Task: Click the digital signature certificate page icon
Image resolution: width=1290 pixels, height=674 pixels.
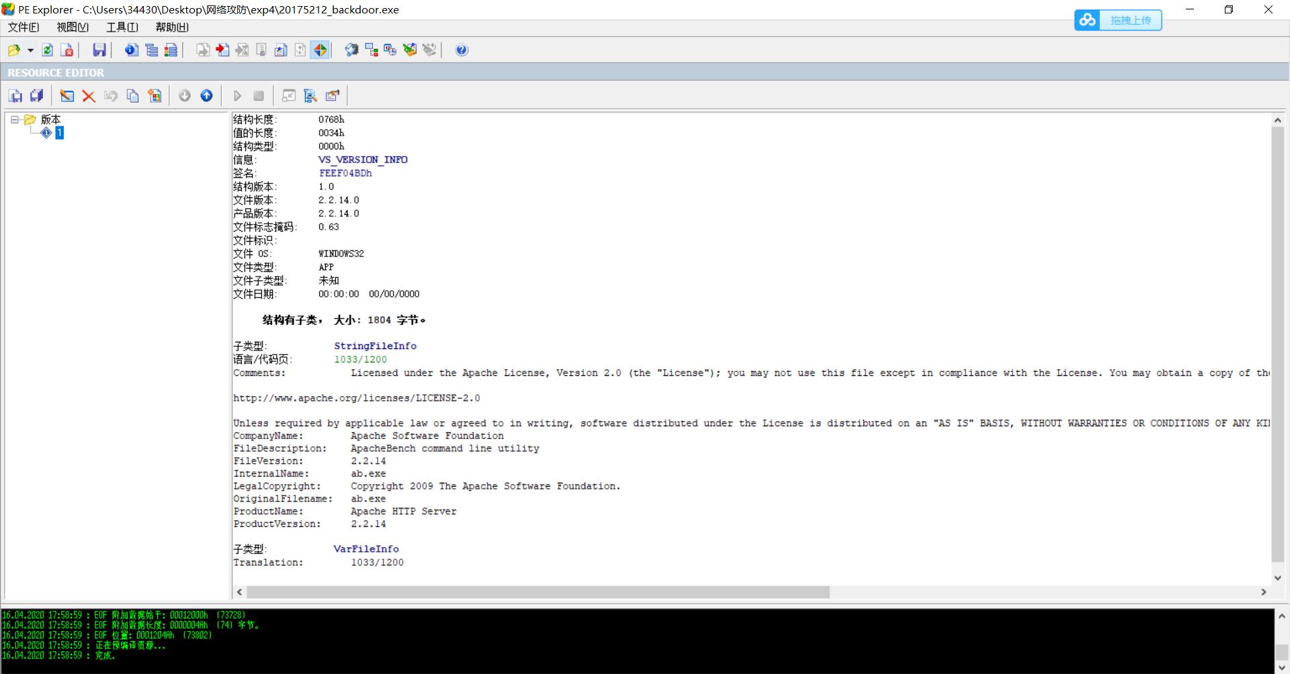Action: (261, 50)
